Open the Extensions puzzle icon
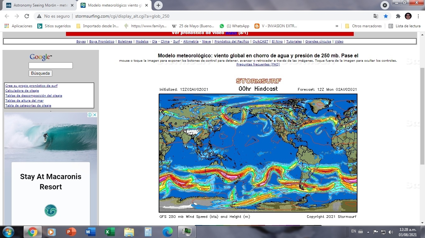425x238 pixels. (x=398, y=16)
